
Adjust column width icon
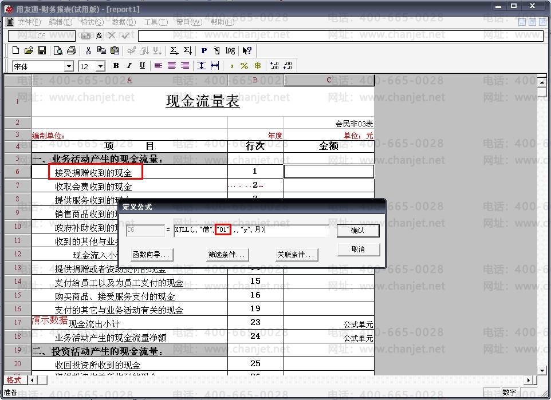click(x=215, y=66)
